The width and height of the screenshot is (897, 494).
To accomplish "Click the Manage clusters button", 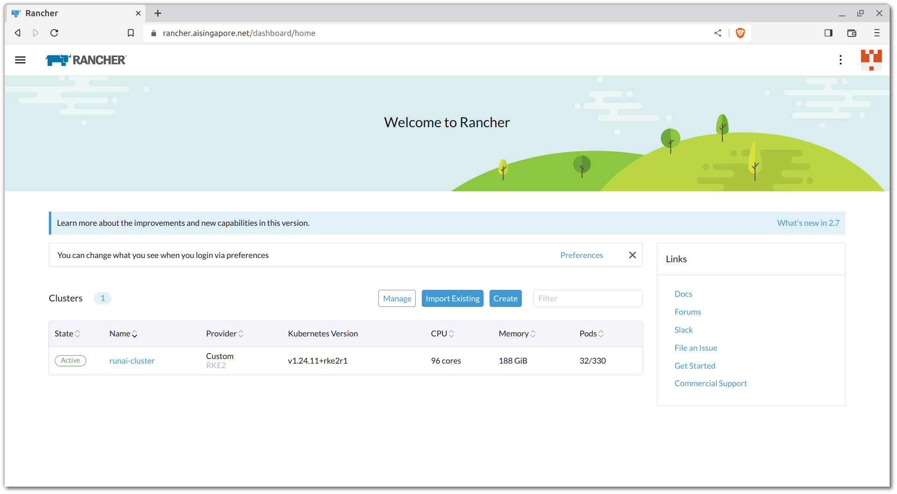I will (x=397, y=298).
